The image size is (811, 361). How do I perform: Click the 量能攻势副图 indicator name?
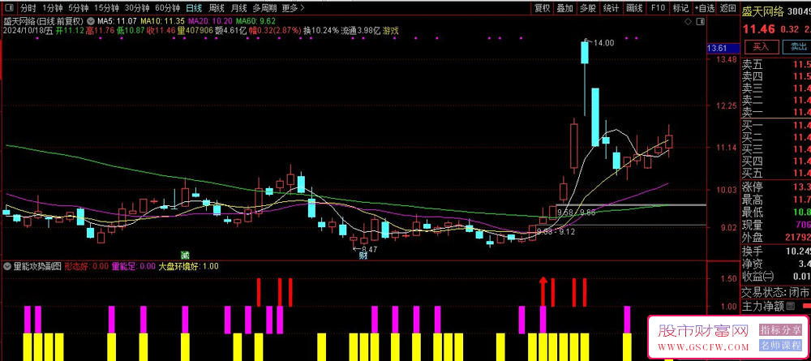37,266
